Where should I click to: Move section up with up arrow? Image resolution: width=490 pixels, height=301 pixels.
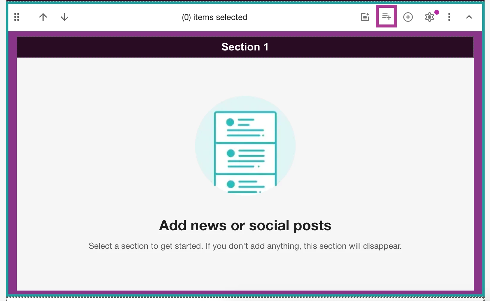pyautogui.click(x=43, y=17)
